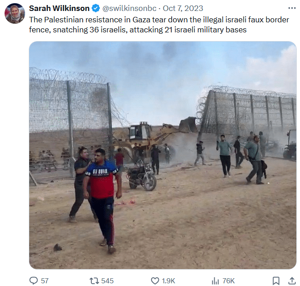Viewport: 300px width, 286px height.
Task: Click the 57 replies count
Action: [45, 281]
